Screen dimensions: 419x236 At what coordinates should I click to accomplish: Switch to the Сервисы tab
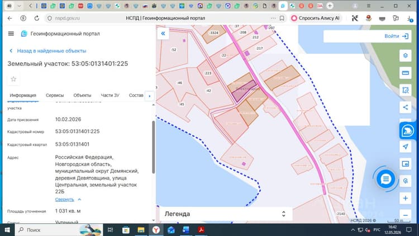[55, 95]
